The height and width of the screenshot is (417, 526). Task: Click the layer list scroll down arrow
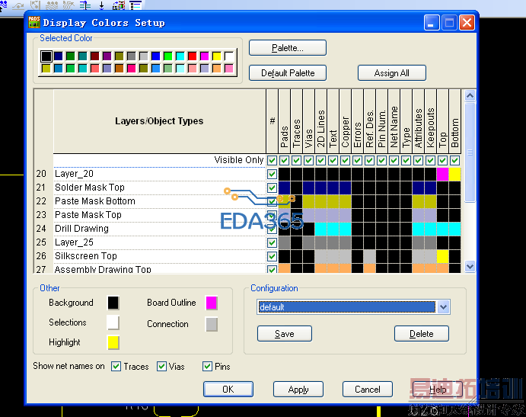tap(470, 267)
